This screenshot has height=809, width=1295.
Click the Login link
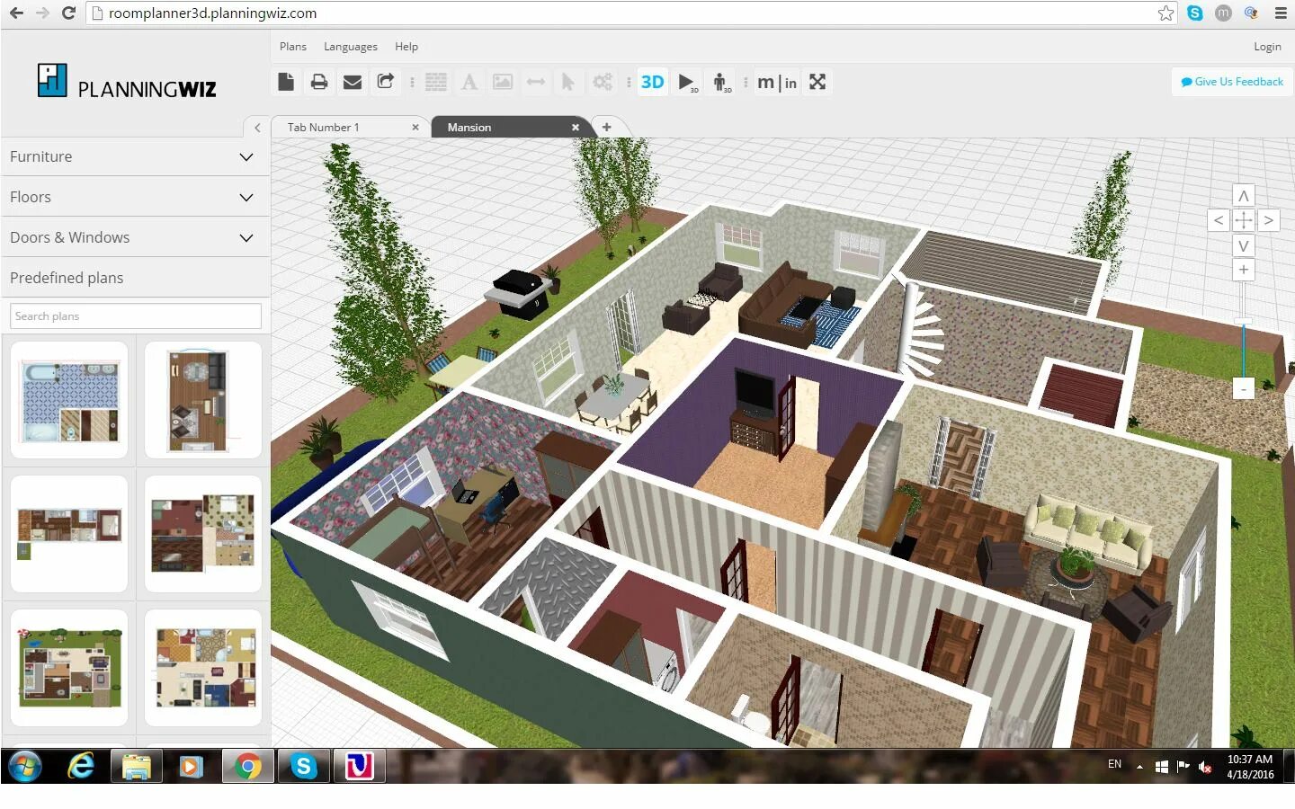point(1267,46)
